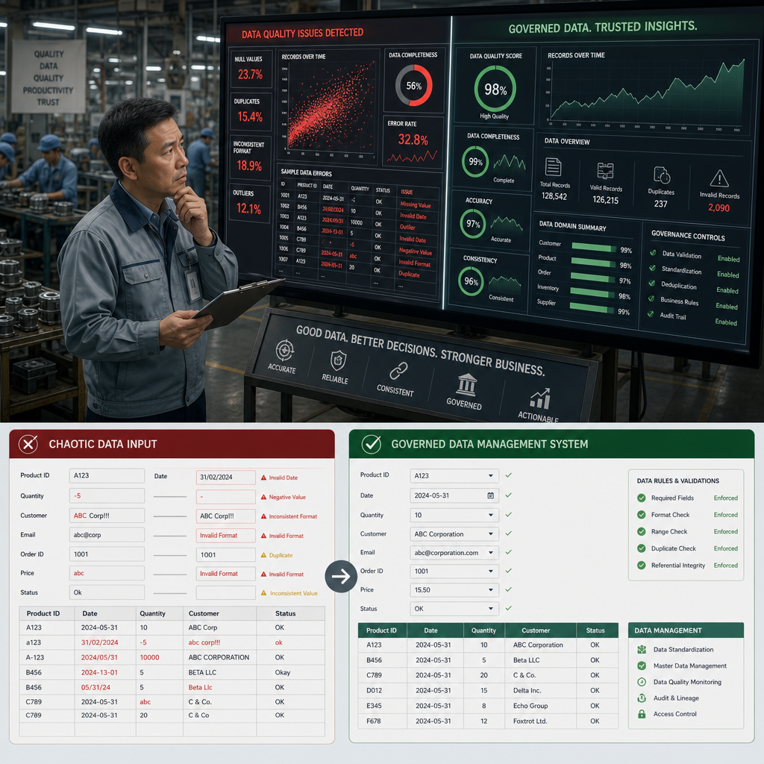Open the Email dropdown showing abc@corporation.com
764x764 pixels.
click(x=454, y=553)
